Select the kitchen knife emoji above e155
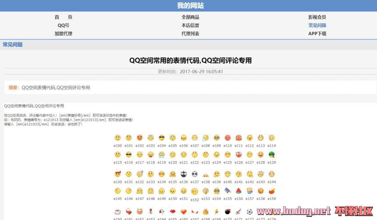The image size is (377, 220). point(228,191)
